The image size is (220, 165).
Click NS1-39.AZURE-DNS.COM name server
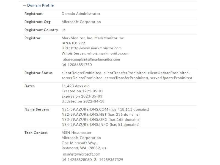click(x=85, y=109)
